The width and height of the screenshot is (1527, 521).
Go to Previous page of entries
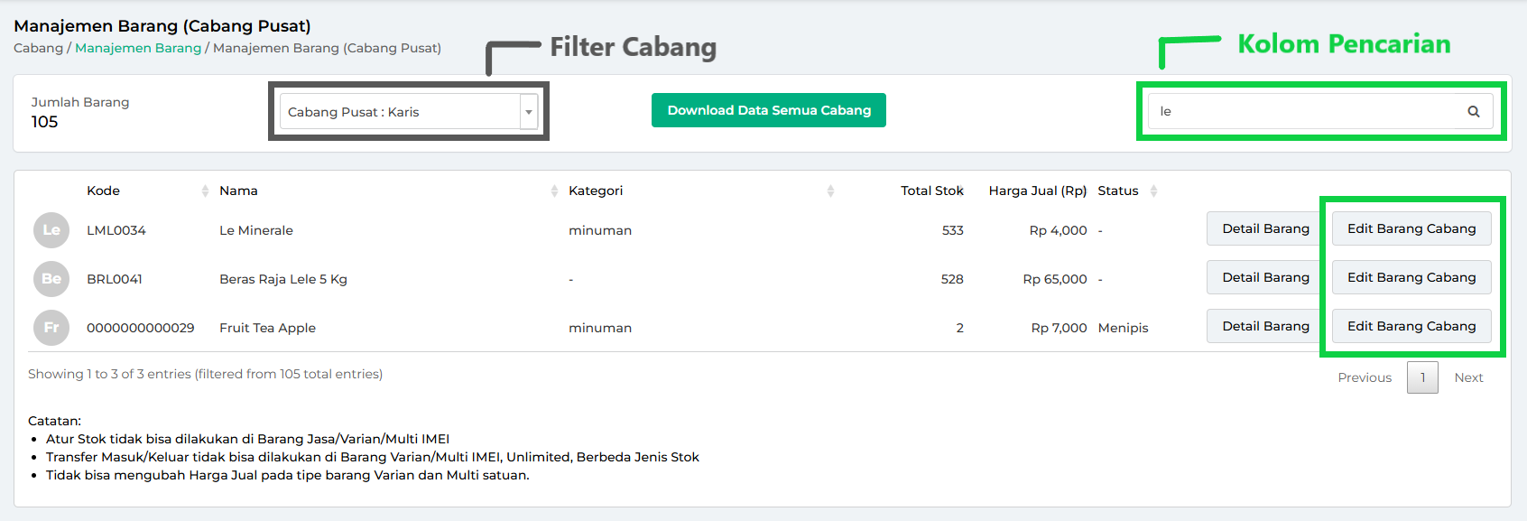click(1365, 377)
